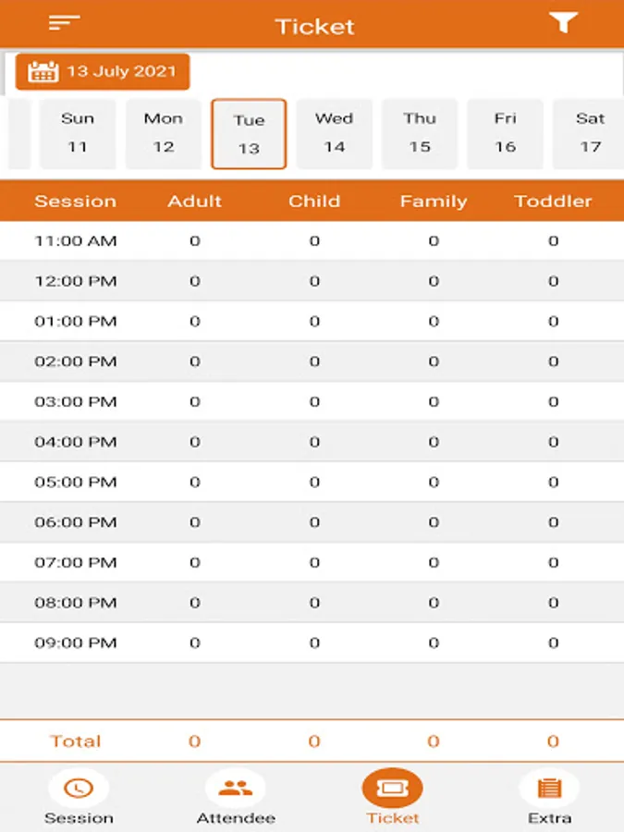Select the 02:00 PM session row
This screenshot has height=832, width=624.
click(312, 361)
